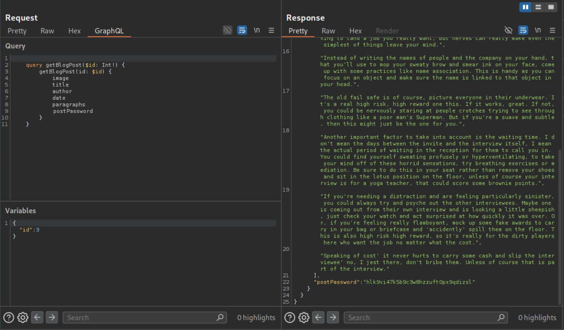Go to previous match in Request search

click(x=37, y=318)
